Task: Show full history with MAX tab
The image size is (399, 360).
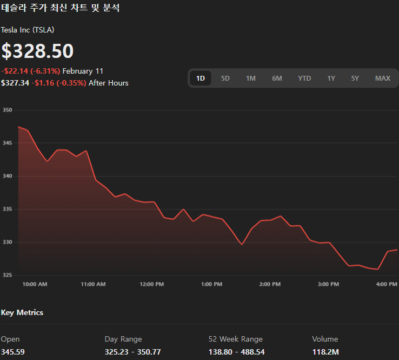Action: click(x=382, y=78)
